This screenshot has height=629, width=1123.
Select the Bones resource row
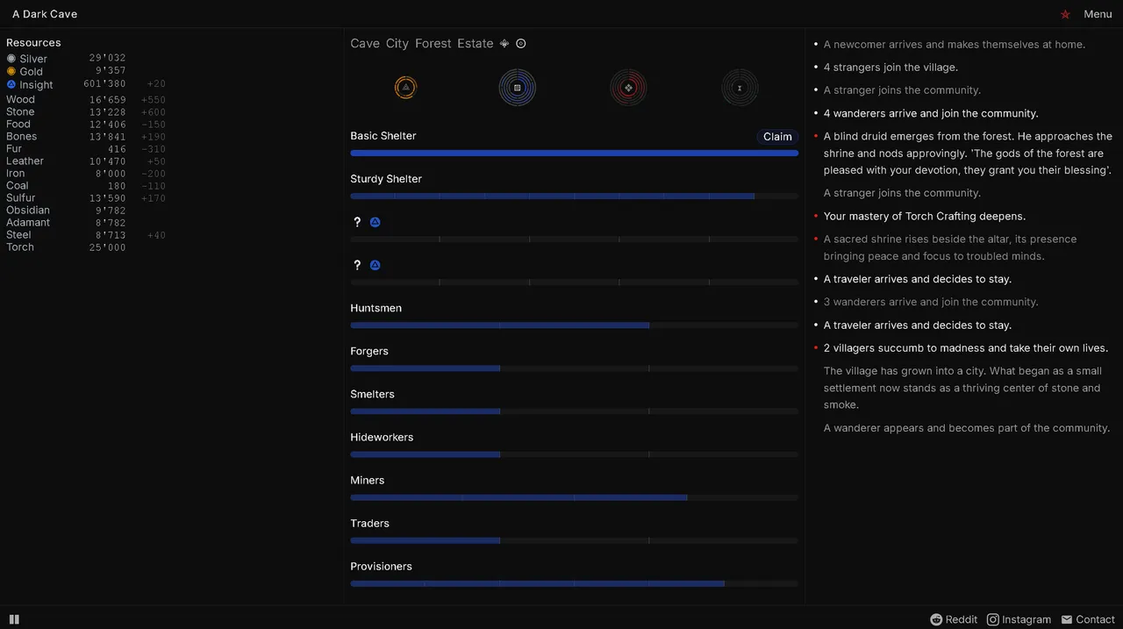pyautogui.click(x=86, y=137)
